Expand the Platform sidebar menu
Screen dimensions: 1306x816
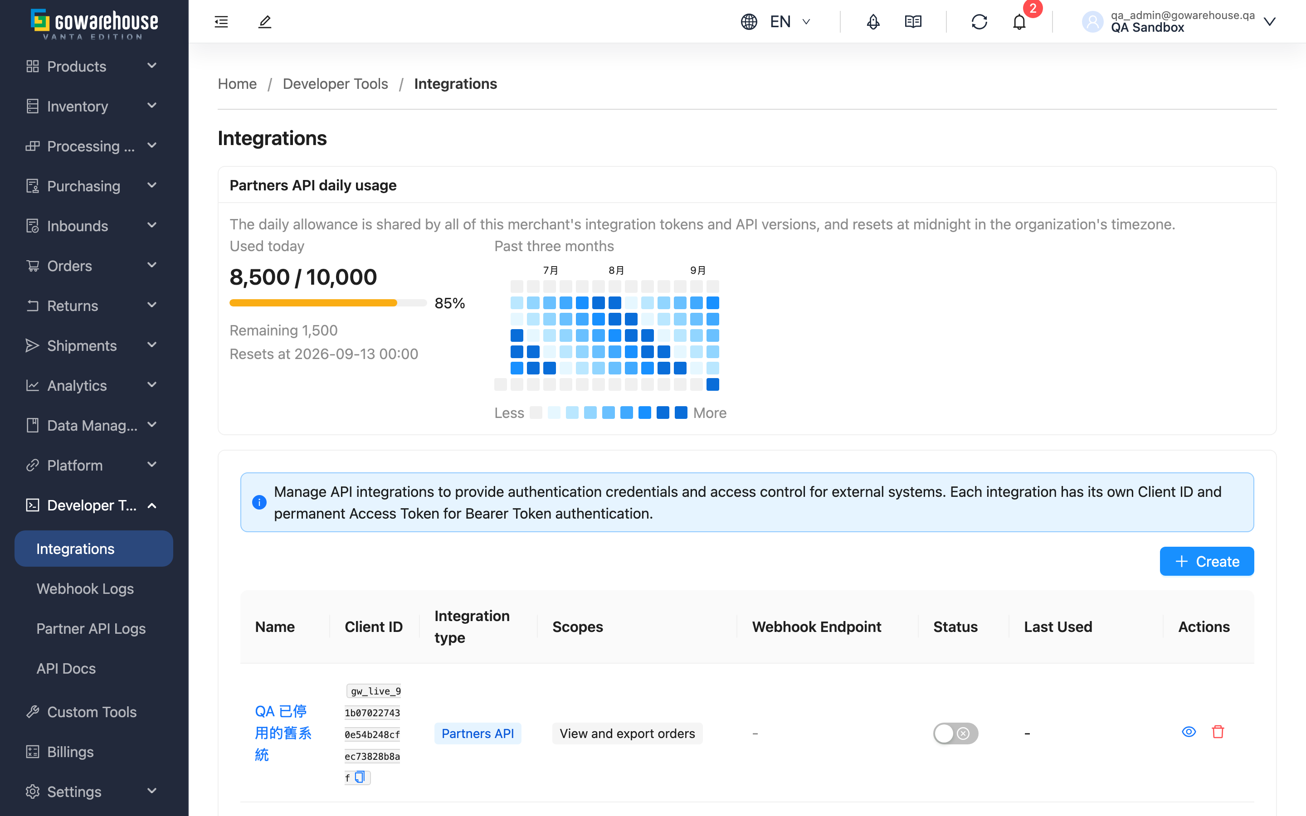coord(94,465)
